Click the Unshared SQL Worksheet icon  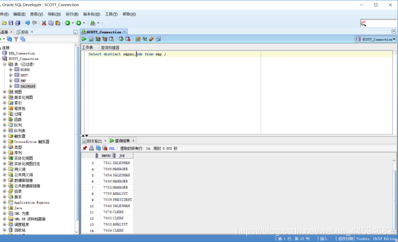tap(138, 39)
